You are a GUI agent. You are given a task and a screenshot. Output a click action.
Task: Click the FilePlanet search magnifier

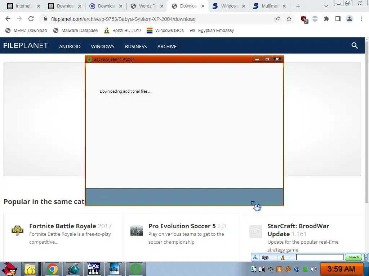pos(355,45)
